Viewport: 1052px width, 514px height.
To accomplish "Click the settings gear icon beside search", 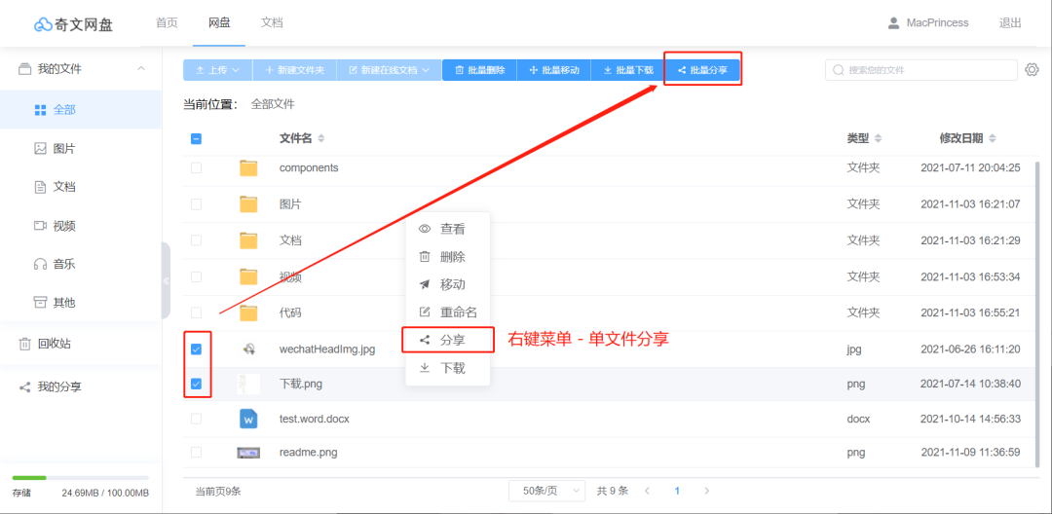I will pyautogui.click(x=1033, y=70).
